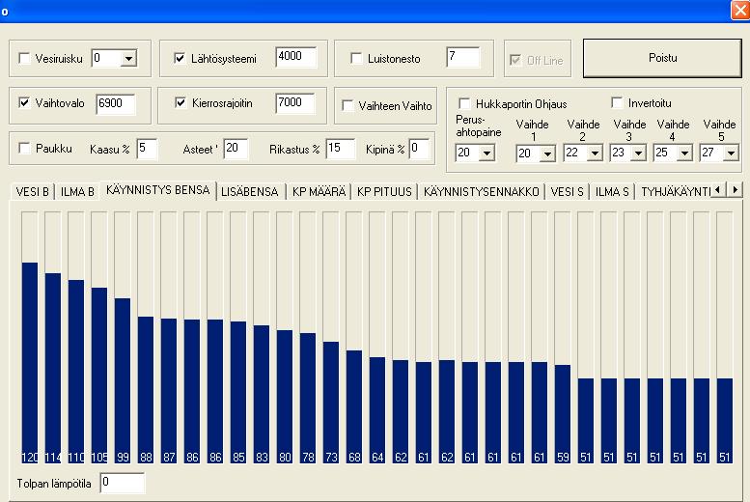Adjust the bar valued 105
The height and width of the screenshot is (502, 750).
click(99, 337)
